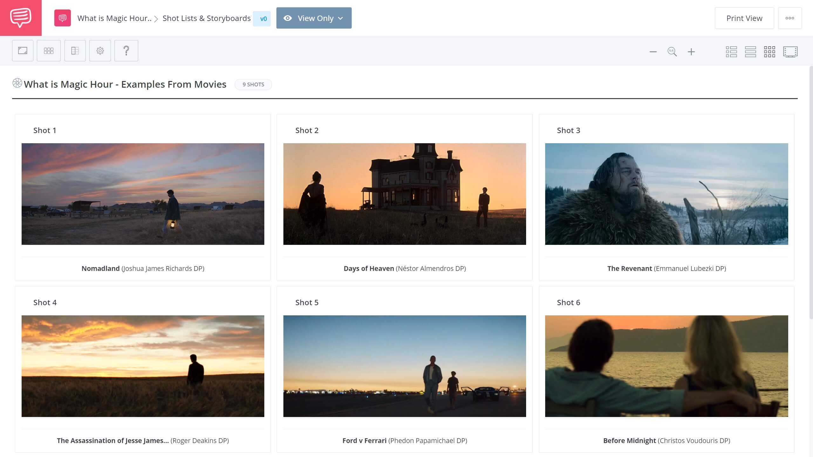The image size is (813, 457).
Task: Zoom in with the plus icon
Action: pos(691,51)
